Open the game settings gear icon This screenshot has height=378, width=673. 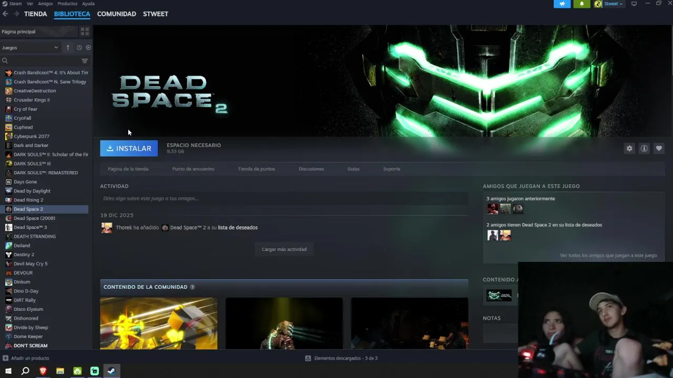click(x=629, y=149)
